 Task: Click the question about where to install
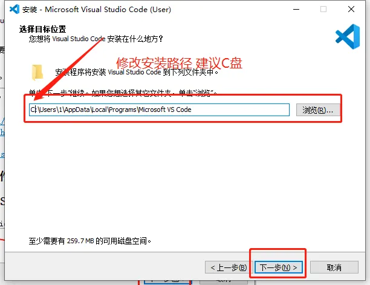pos(96,39)
